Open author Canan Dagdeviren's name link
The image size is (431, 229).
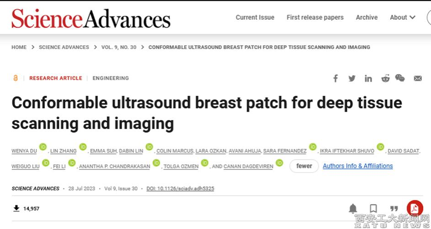[248, 167]
